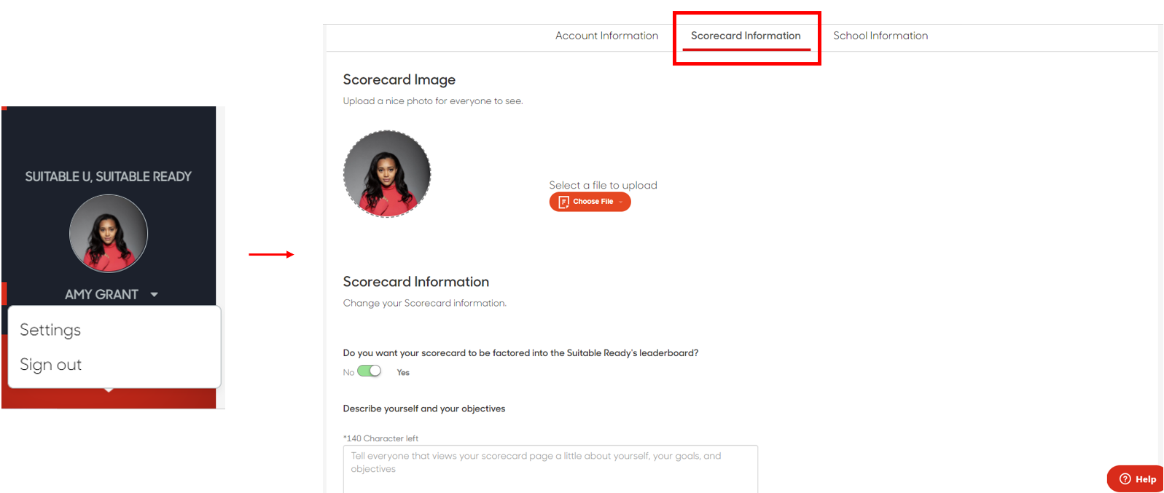Switch to the Account Information tab
Viewport: 1164px width, 493px height.
tap(606, 36)
